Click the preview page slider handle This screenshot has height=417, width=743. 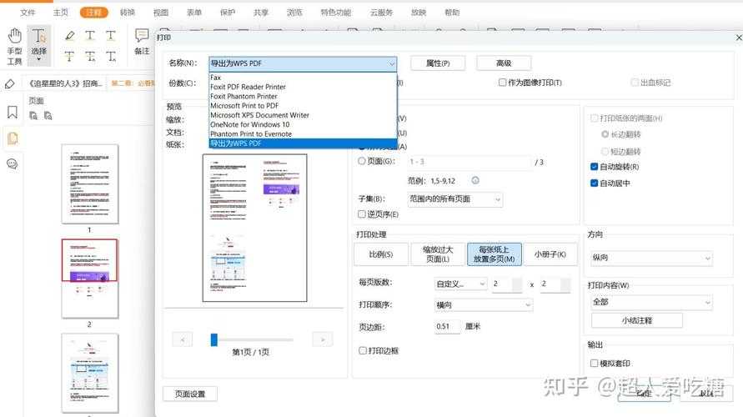point(214,339)
